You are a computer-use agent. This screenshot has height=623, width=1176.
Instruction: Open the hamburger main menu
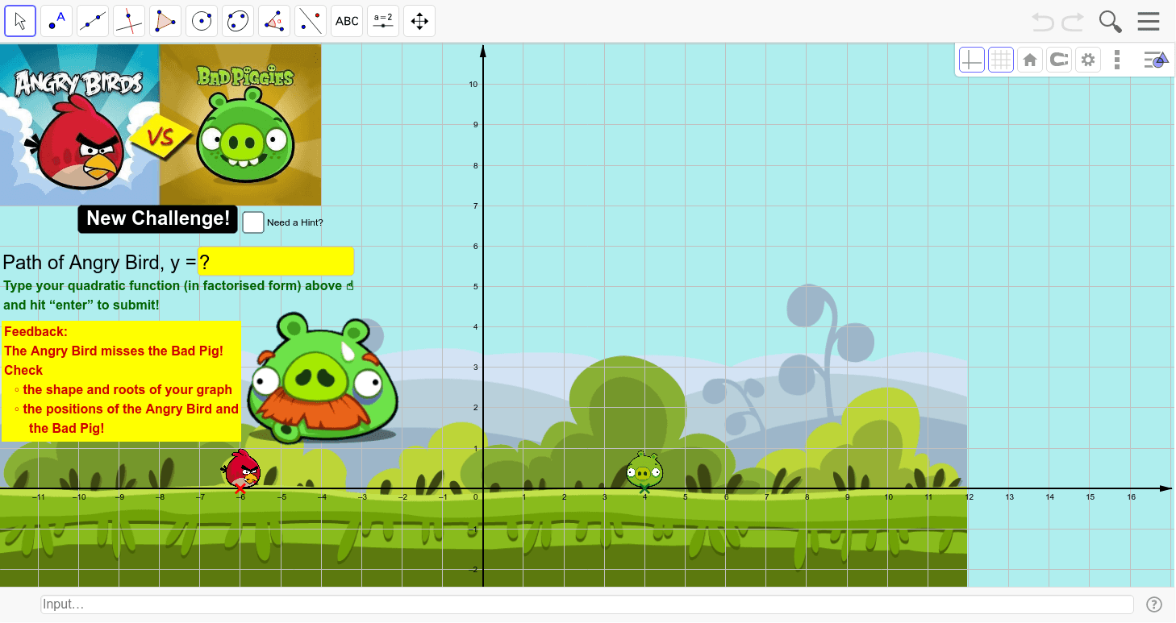1149,22
